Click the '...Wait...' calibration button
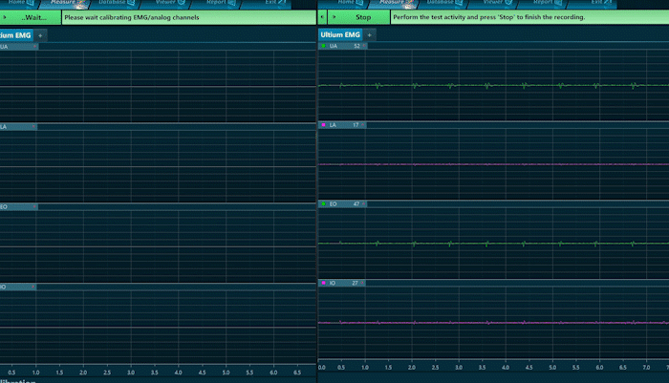Screen dimensions: 669x383 [x=34, y=17]
